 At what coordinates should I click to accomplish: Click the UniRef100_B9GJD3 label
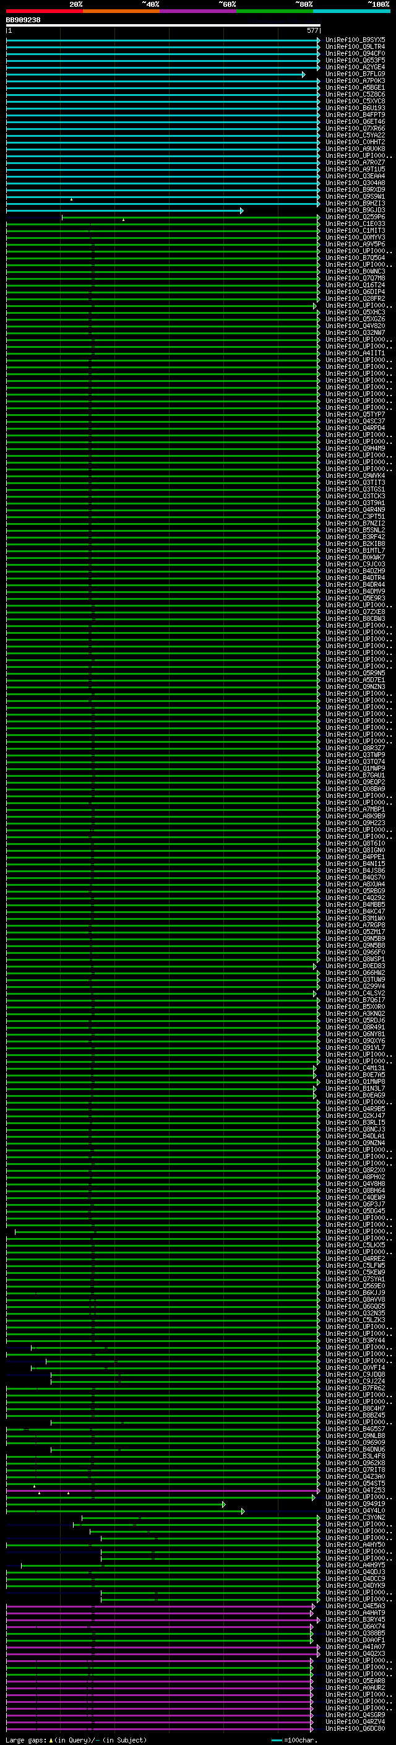click(x=355, y=210)
